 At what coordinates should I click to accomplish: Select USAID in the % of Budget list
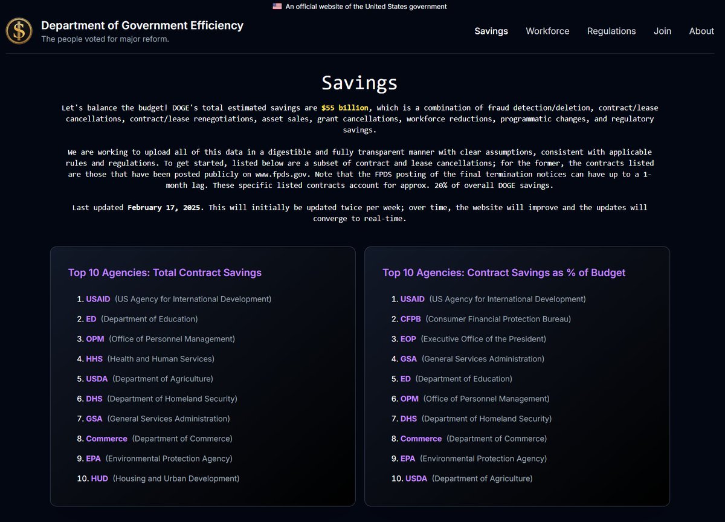[413, 299]
